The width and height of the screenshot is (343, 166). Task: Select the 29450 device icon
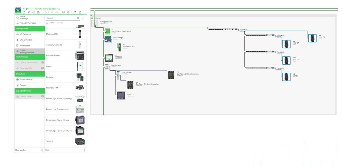(x=286, y=77)
